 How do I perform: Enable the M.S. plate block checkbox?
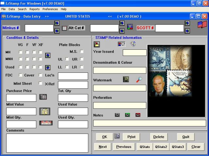[x=82, y=51]
